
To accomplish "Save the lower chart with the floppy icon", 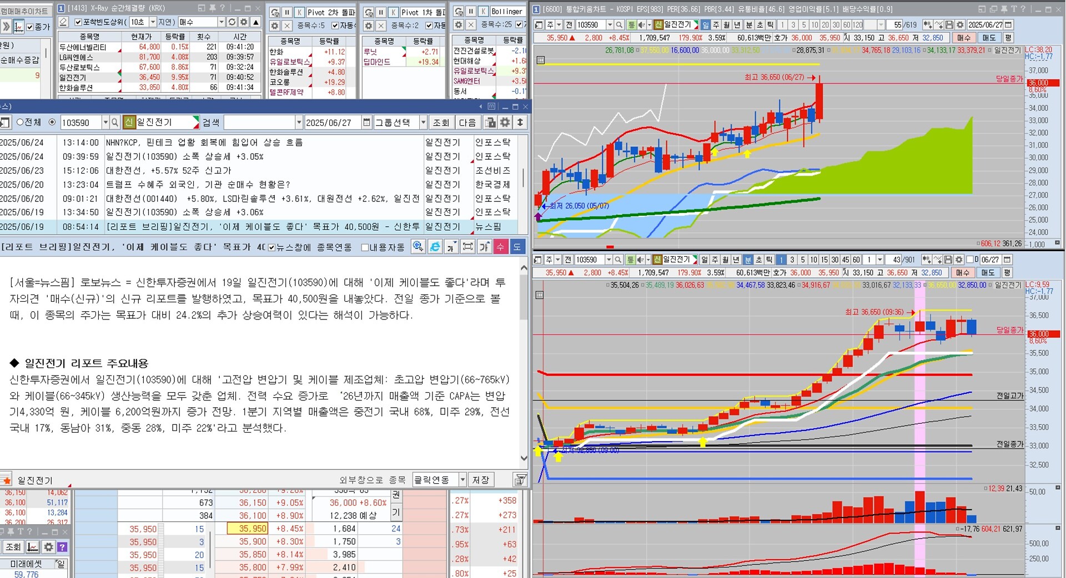I will click(x=948, y=260).
